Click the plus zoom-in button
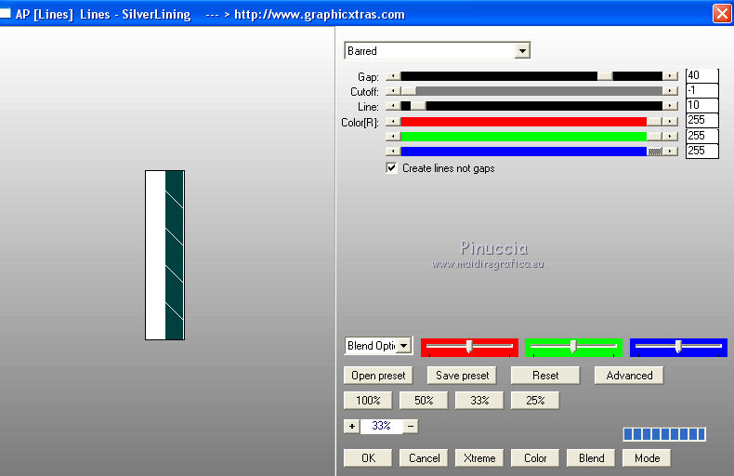Screen dimensions: 734x476 coord(351,427)
